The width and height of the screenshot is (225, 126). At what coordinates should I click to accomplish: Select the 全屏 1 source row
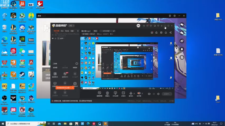pos(65,38)
